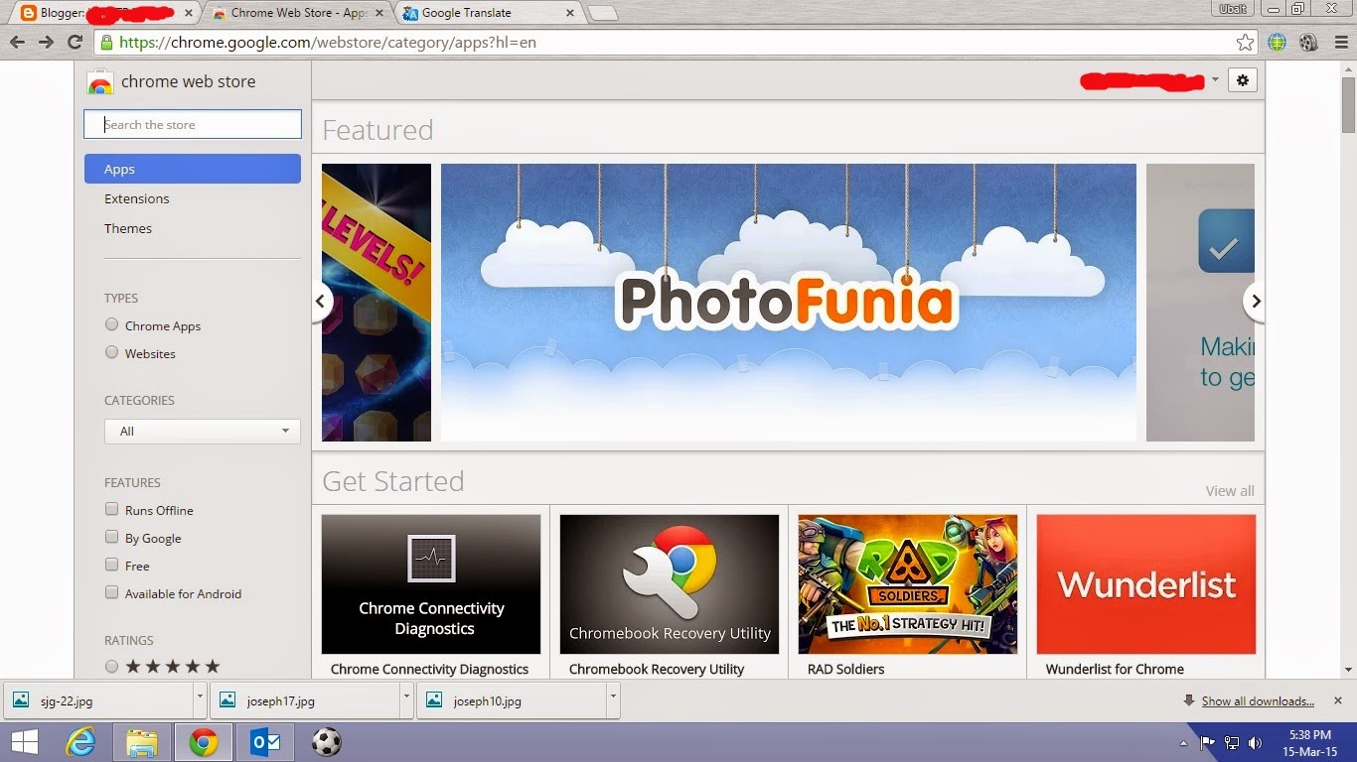Go to Themes category

pyautogui.click(x=128, y=228)
